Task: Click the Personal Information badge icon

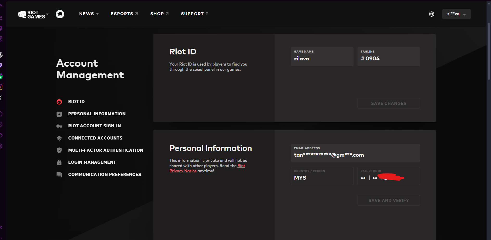Action: pos(59,114)
